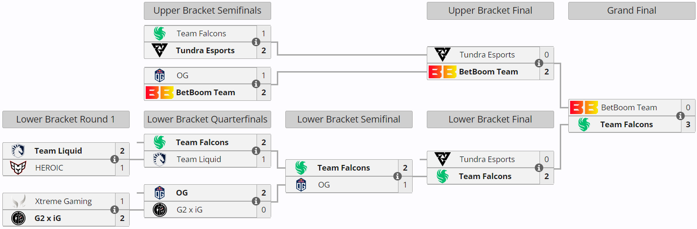Select the HEROIC team name
The width and height of the screenshot is (697, 229).
click(x=49, y=168)
